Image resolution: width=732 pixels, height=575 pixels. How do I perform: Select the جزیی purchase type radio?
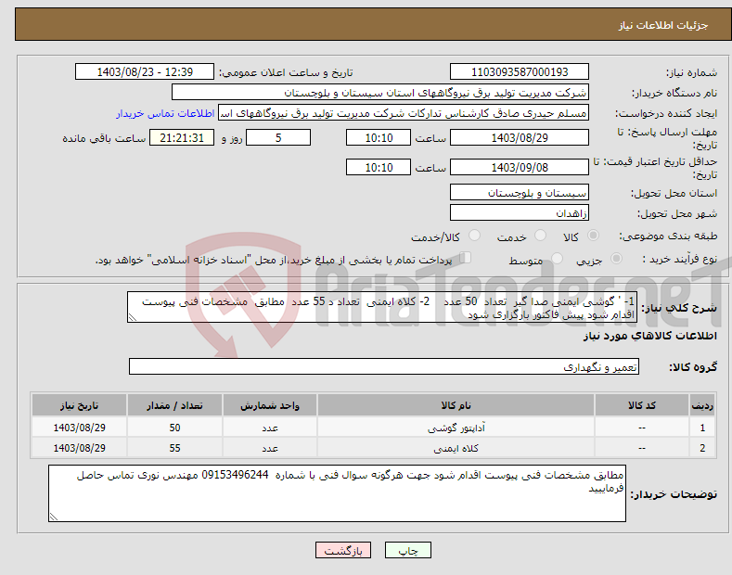tap(616, 259)
